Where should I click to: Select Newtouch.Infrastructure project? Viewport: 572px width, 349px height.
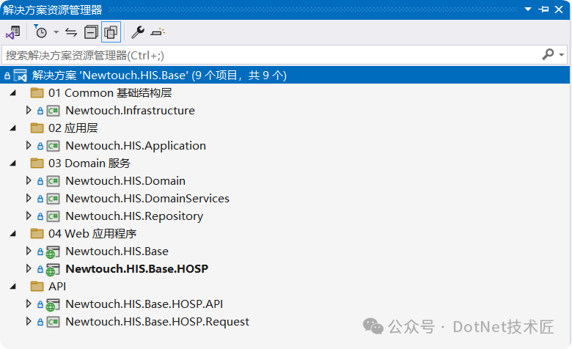point(131,111)
